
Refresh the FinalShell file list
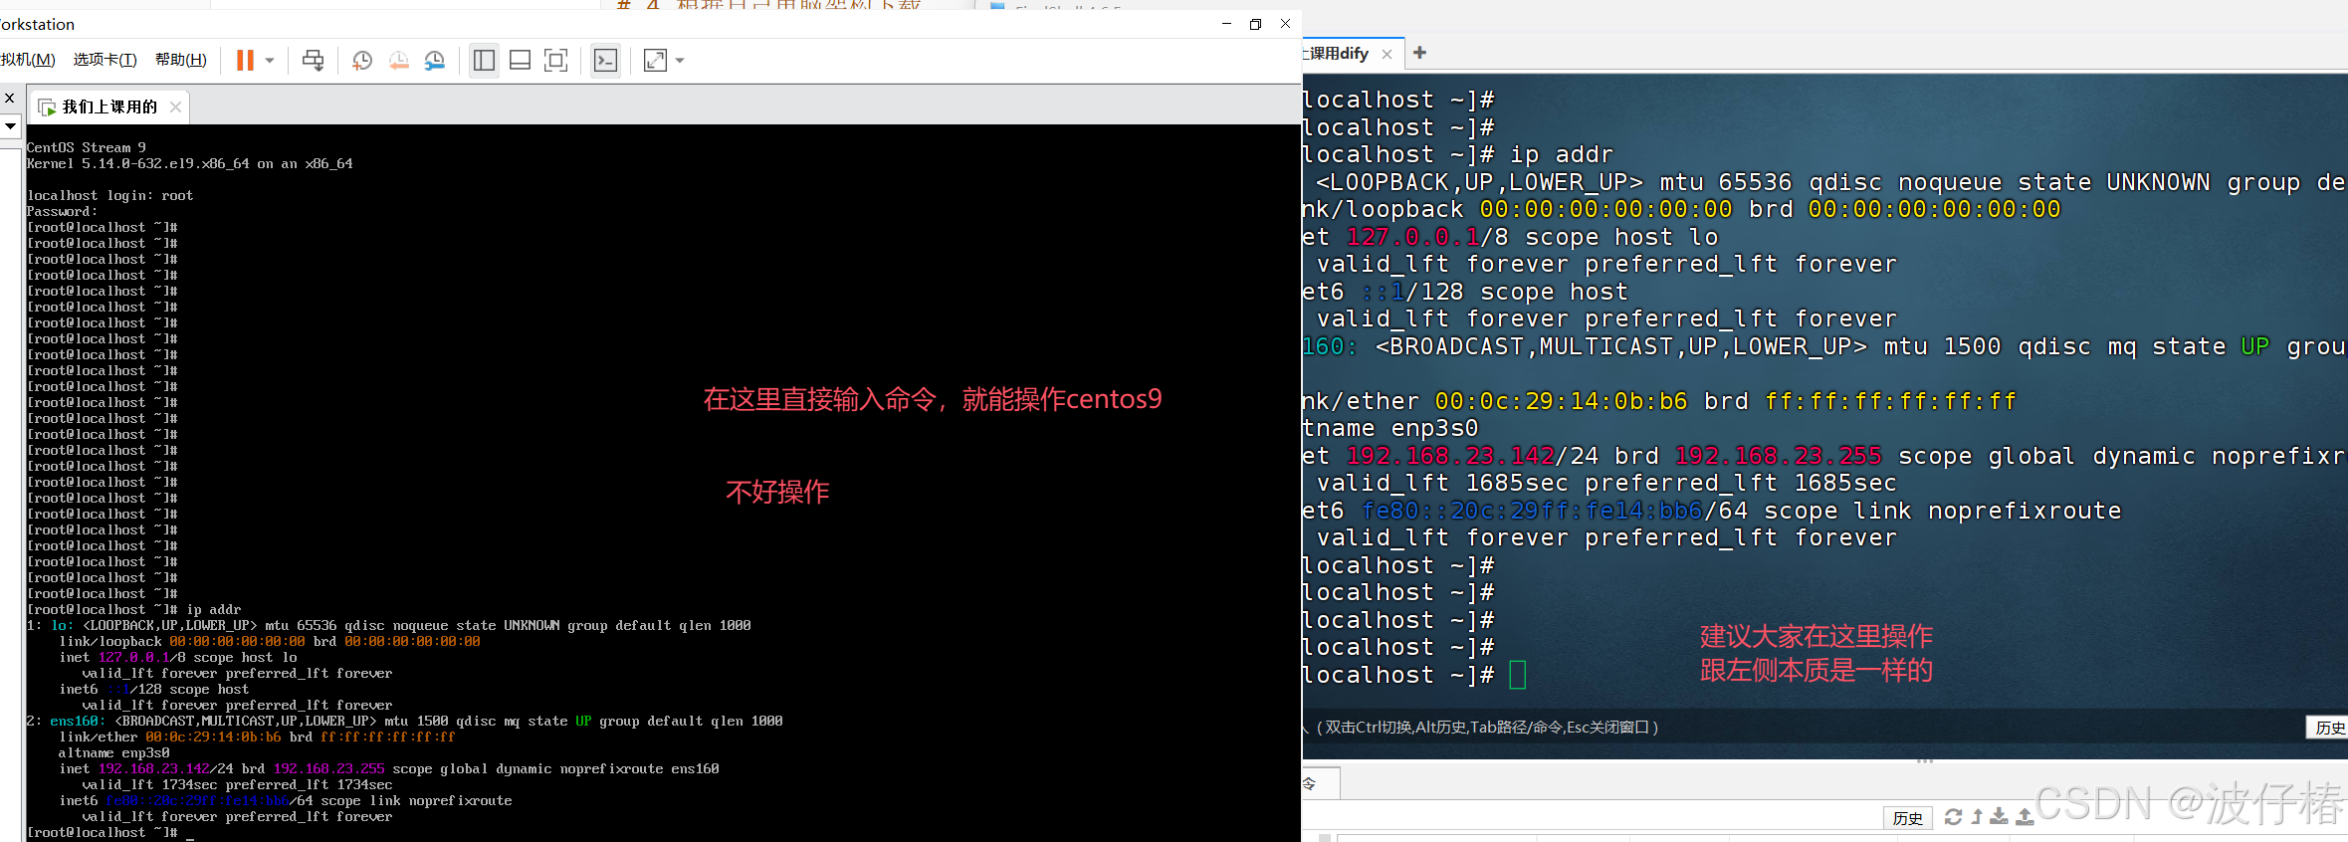tap(1953, 817)
